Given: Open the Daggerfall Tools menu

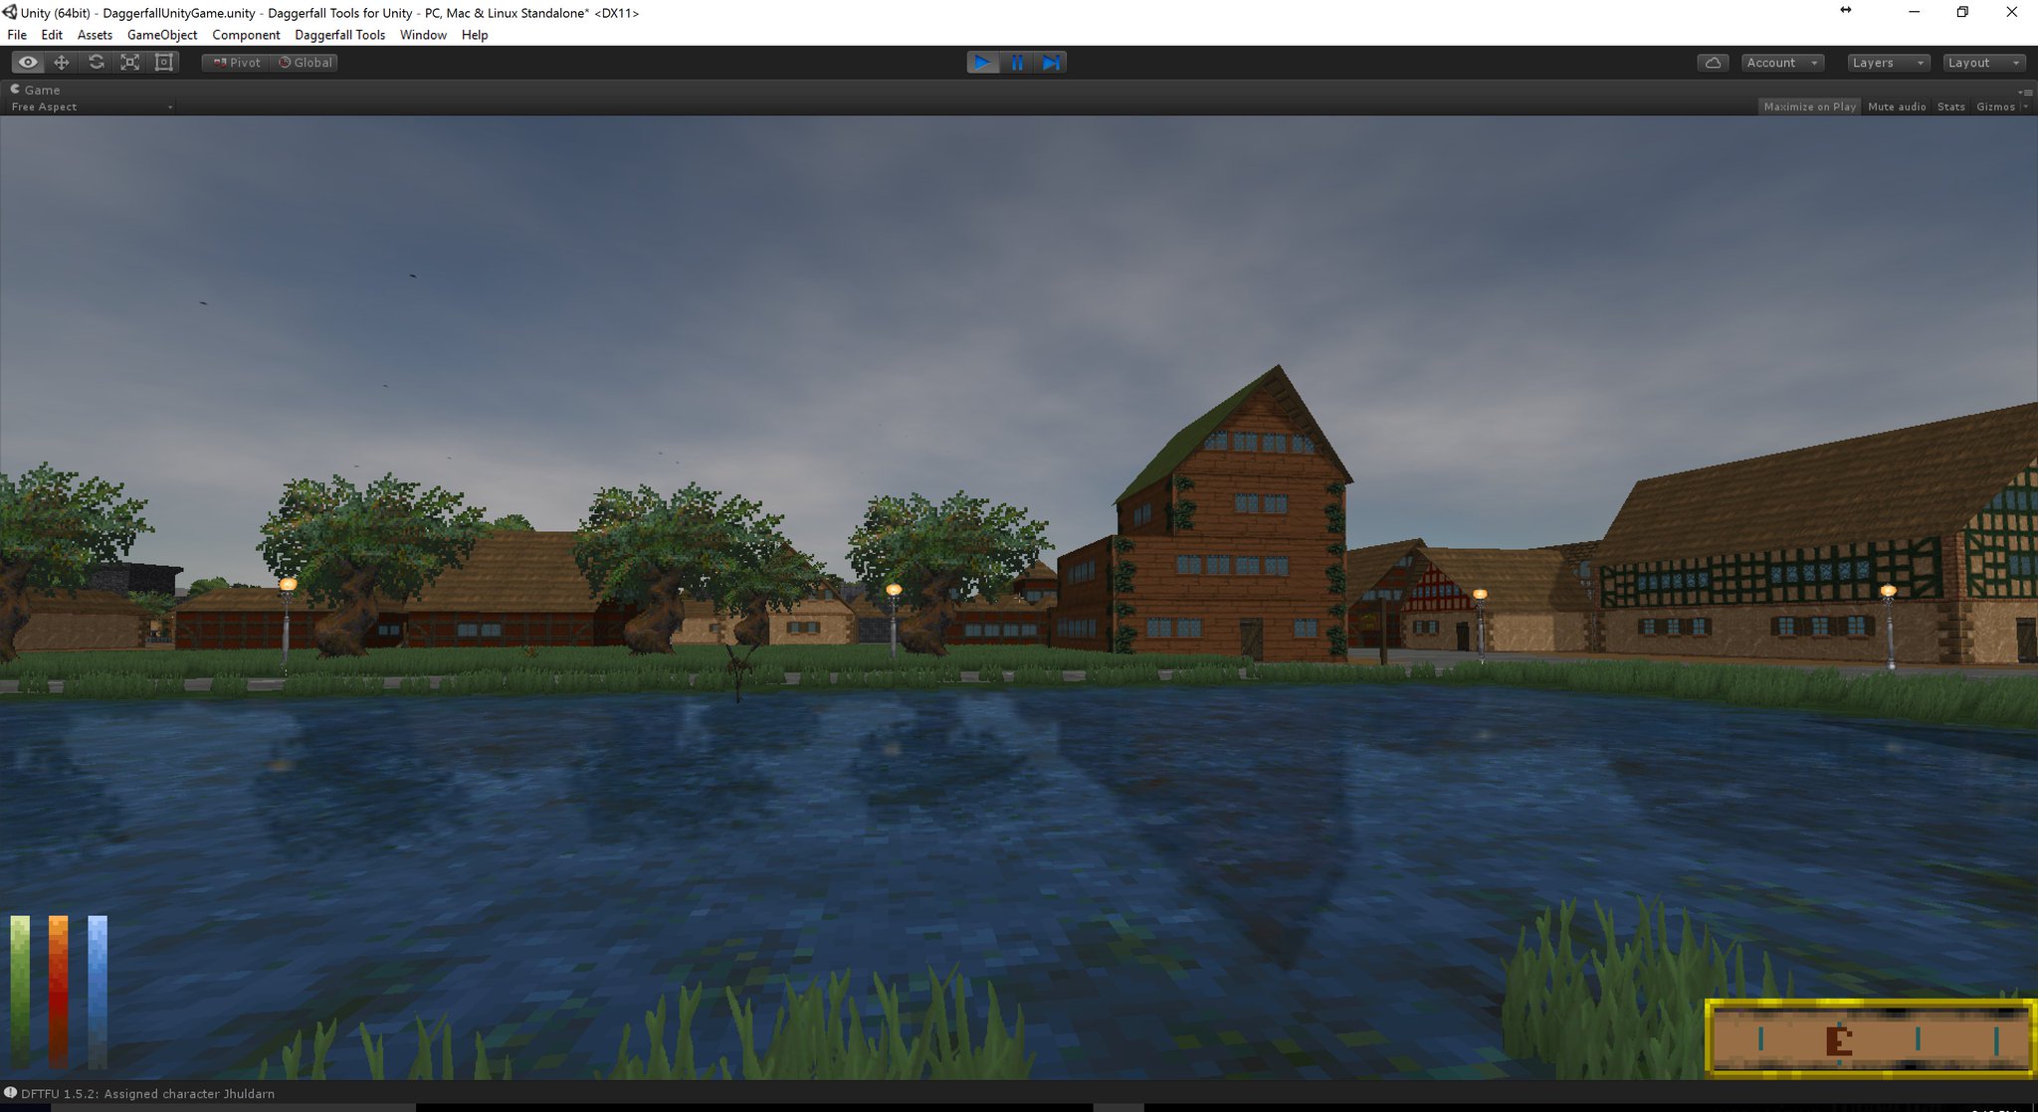Looking at the screenshot, I should (x=339, y=35).
